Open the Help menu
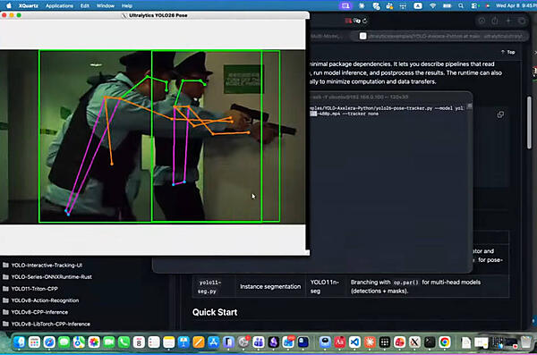 tap(127, 6)
